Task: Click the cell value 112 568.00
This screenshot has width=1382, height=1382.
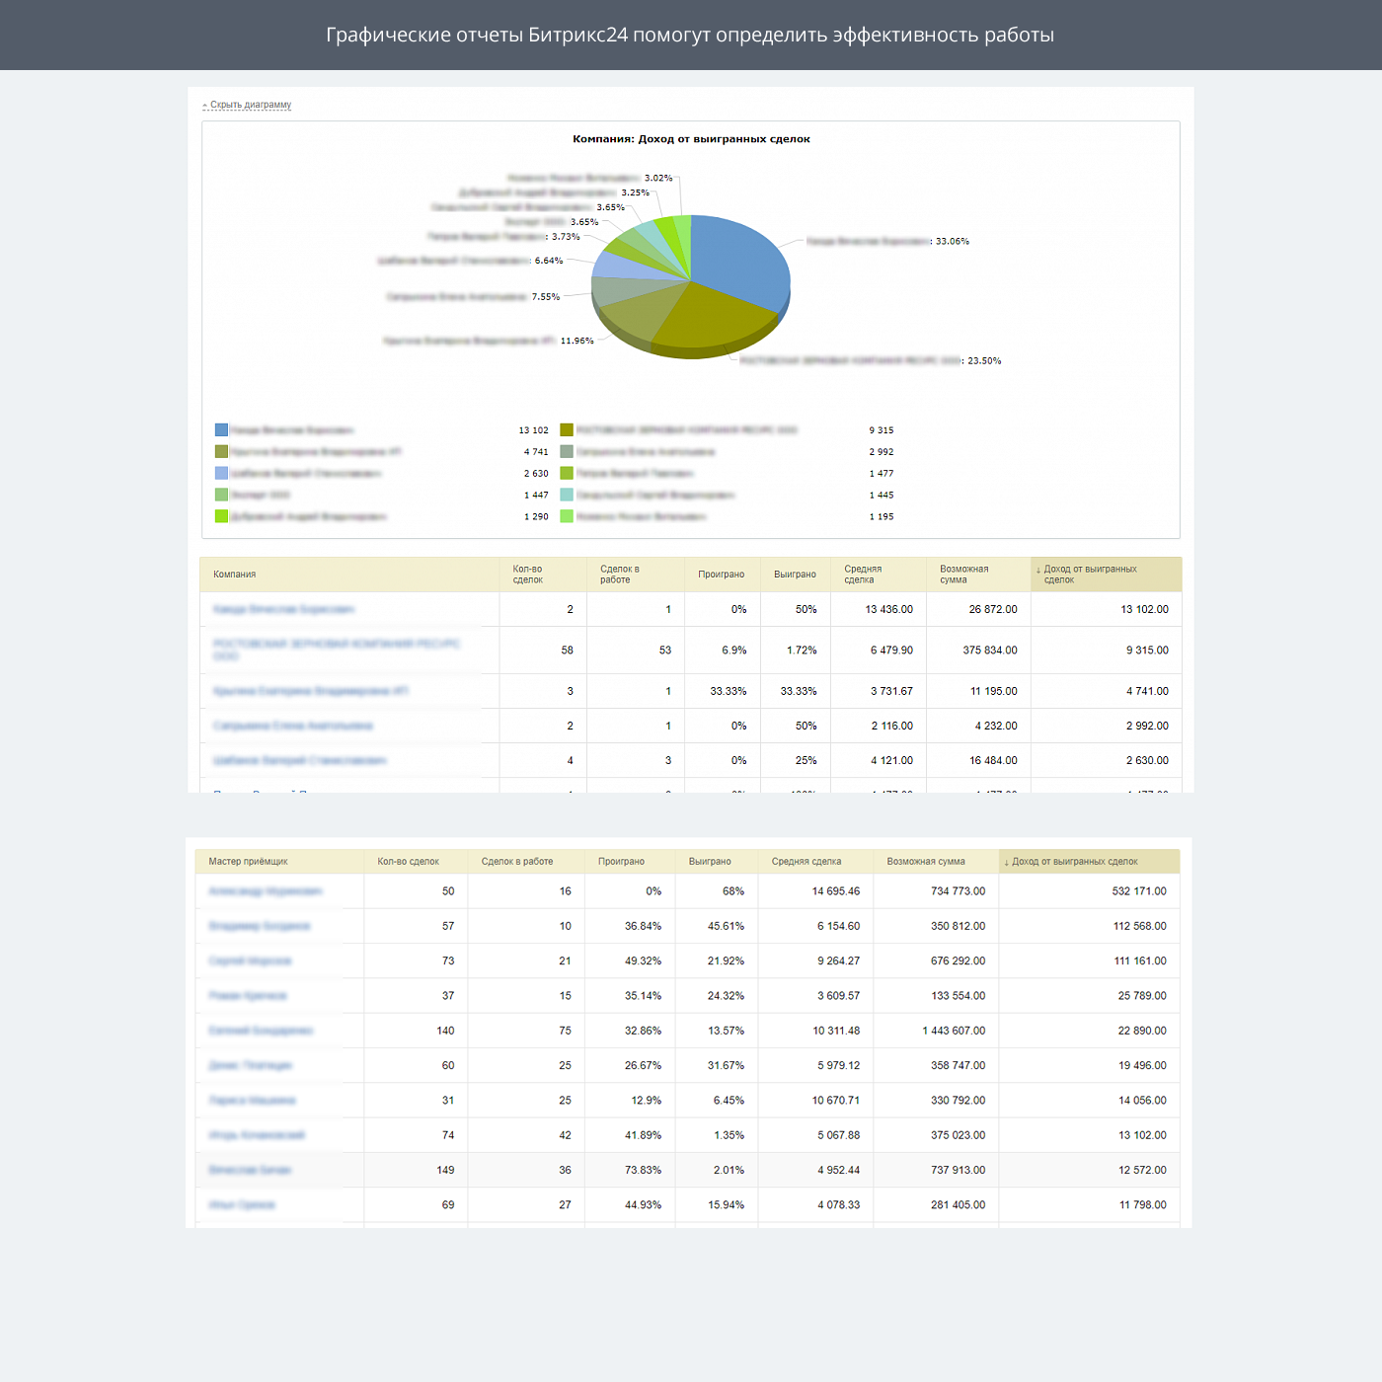Action: (x=1139, y=926)
